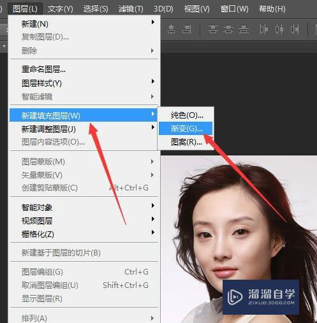Expand the 图层样式(Y) submenu arrow
This screenshot has width=317, height=323.
tap(152, 81)
